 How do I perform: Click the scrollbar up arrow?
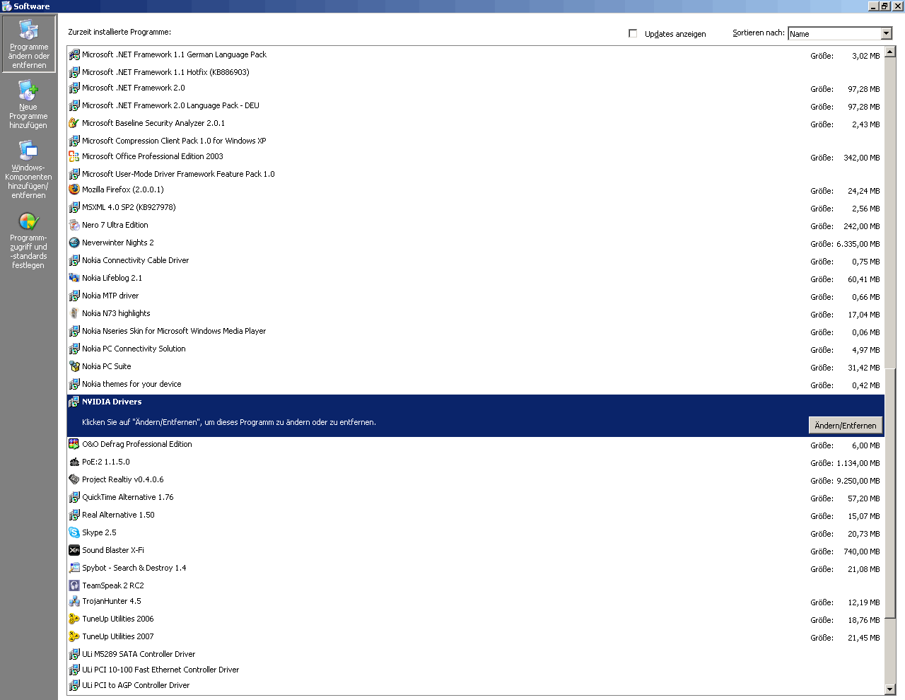pyautogui.click(x=890, y=52)
